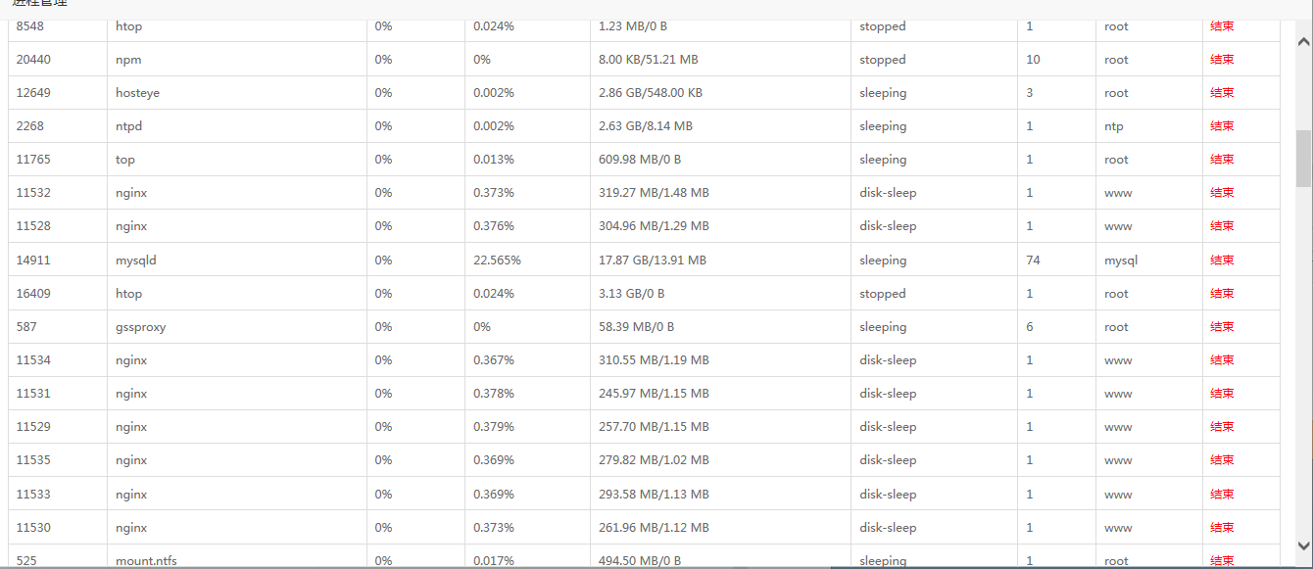This screenshot has width=1313, height=569.
Task: Click the scrollbar down arrow
Action: (x=1303, y=545)
